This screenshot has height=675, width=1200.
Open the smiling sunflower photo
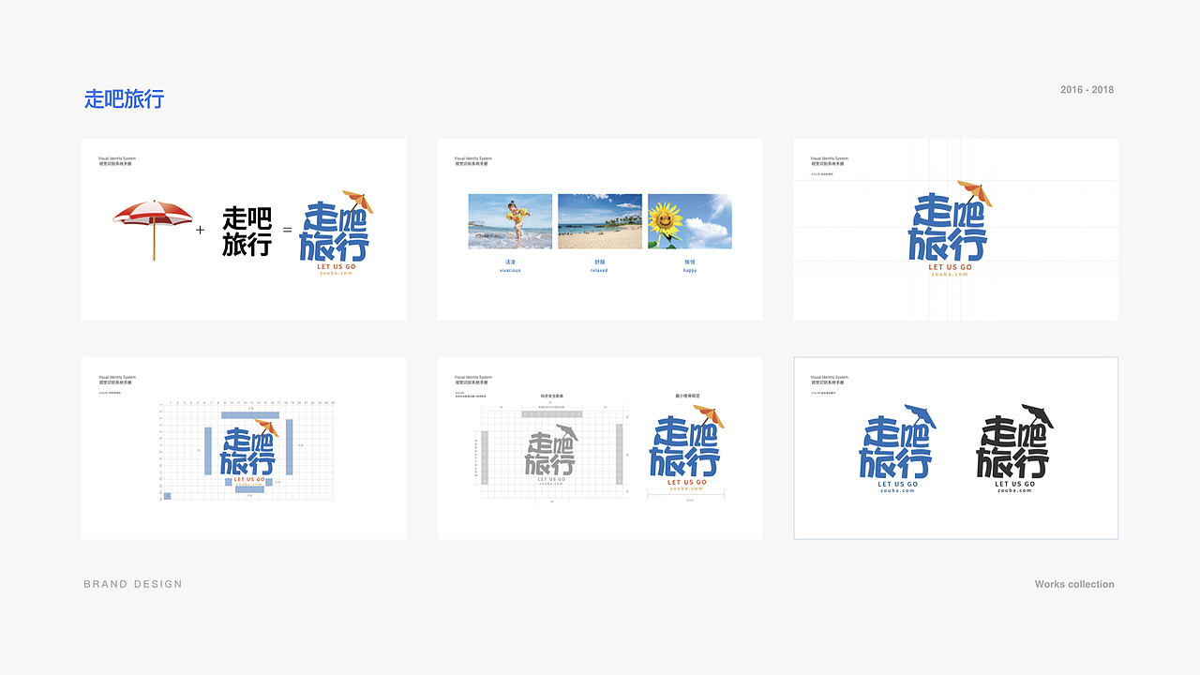point(690,221)
